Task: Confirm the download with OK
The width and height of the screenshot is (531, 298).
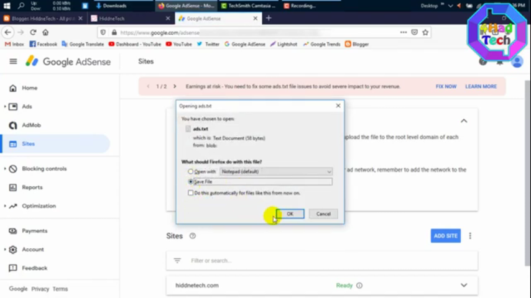Action: 290,214
